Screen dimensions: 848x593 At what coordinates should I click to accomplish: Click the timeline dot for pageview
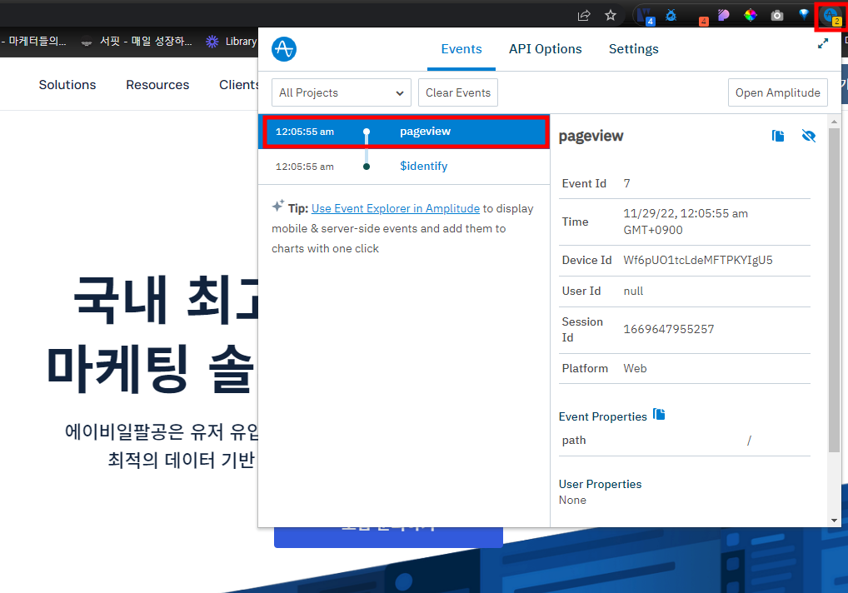click(x=367, y=132)
